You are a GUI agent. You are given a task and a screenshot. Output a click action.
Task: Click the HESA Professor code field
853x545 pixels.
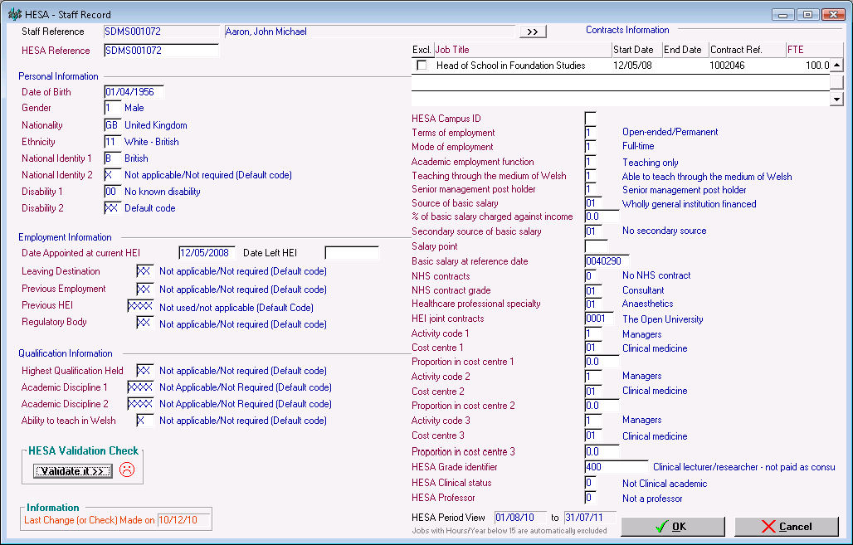click(590, 498)
